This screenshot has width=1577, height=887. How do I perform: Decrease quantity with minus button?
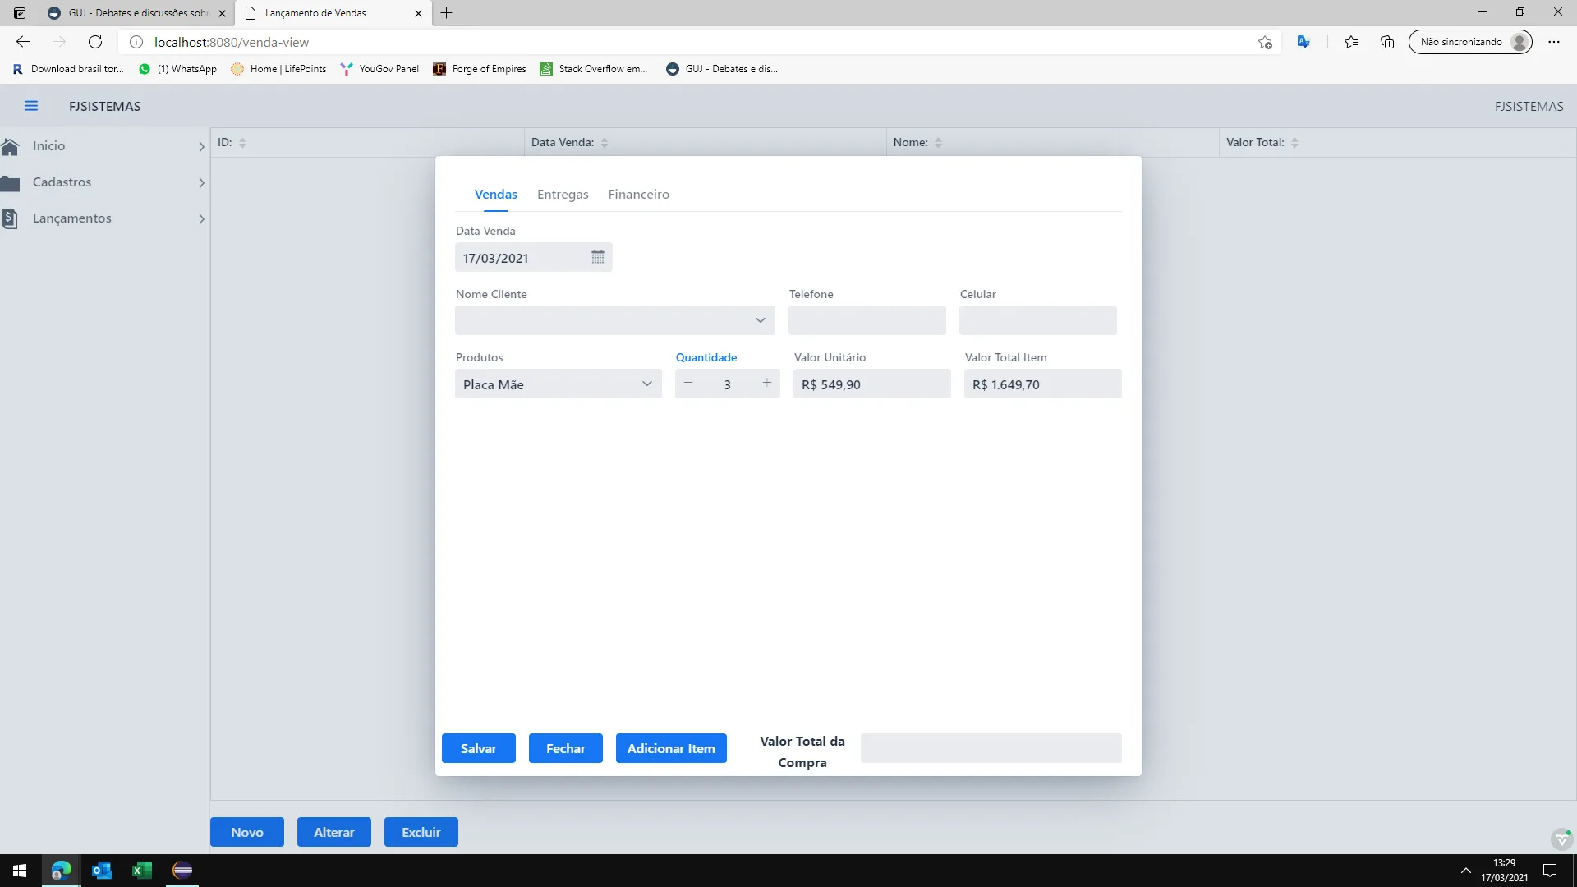[x=688, y=384]
